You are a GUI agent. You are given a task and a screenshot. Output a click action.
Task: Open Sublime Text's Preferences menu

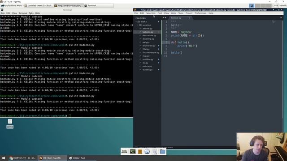(x=200, y=13)
